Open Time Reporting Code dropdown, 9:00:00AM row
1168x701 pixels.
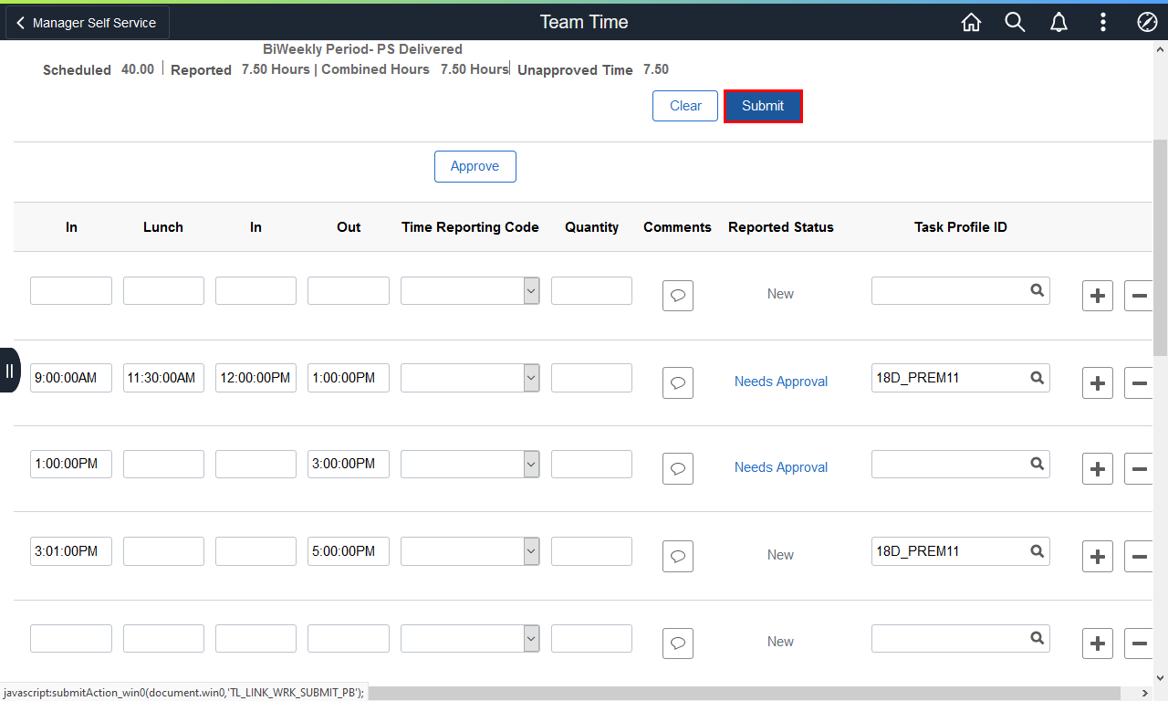point(470,378)
